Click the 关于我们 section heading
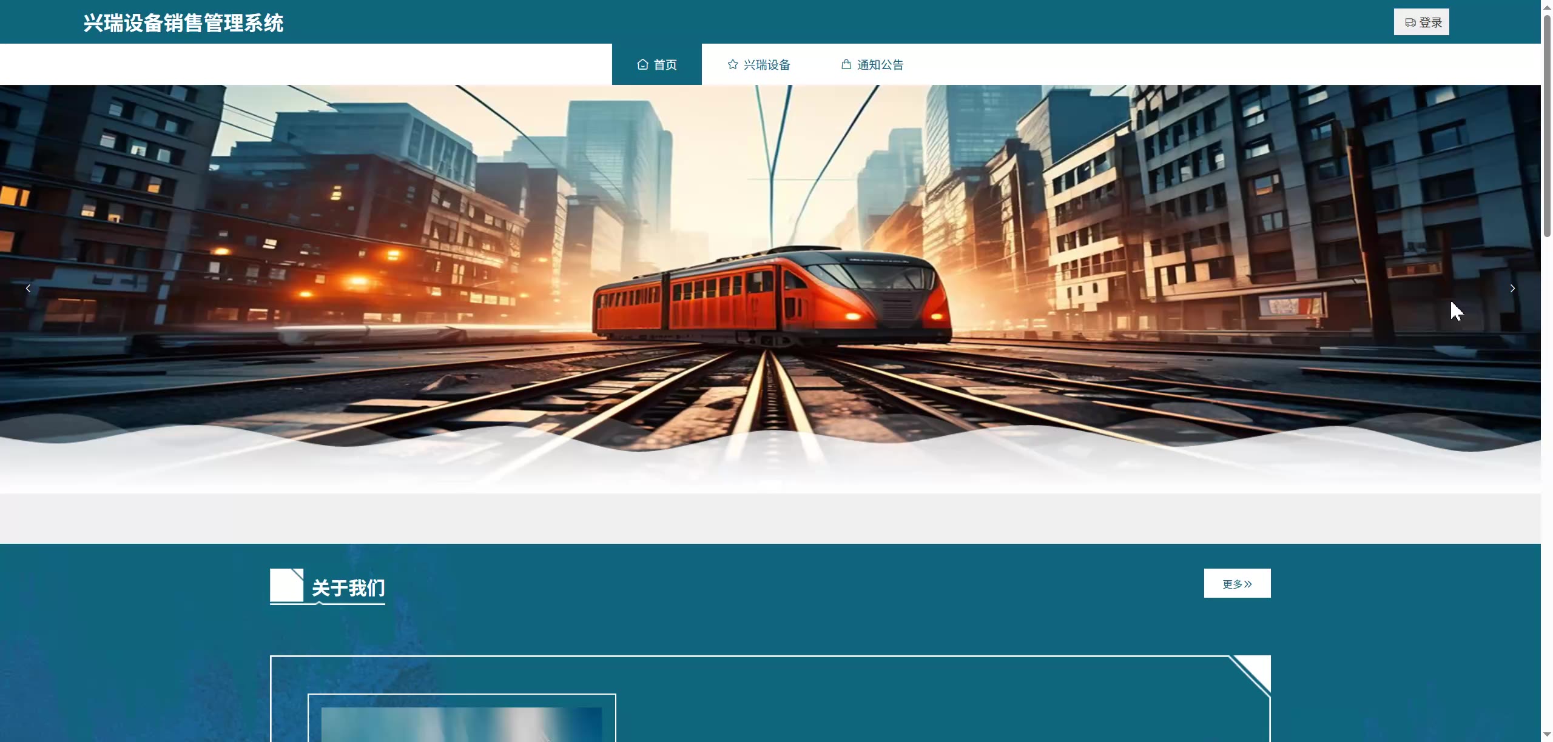Image resolution: width=1553 pixels, height=742 pixels. (348, 587)
